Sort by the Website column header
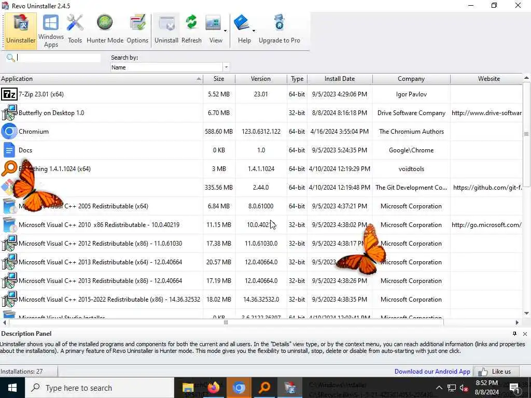Image resolution: width=531 pixels, height=398 pixels. click(486, 79)
